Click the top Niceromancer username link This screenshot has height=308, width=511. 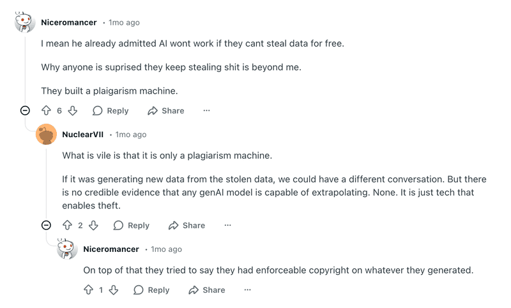click(69, 22)
